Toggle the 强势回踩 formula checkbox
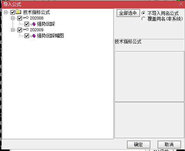The image size is (185, 151). [27, 24]
